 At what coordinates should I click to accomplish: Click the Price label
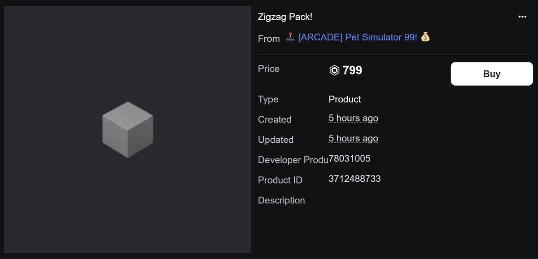click(x=269, y=69)
